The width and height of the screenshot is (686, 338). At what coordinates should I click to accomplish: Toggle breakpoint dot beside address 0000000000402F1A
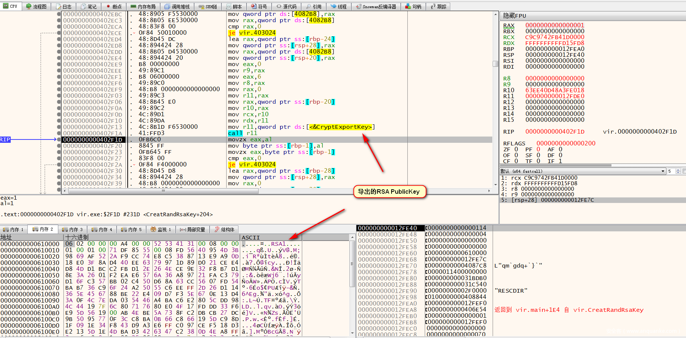click(59, 133)
